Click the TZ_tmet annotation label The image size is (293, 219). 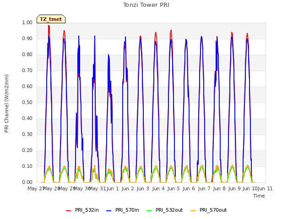tap(51, 19)
